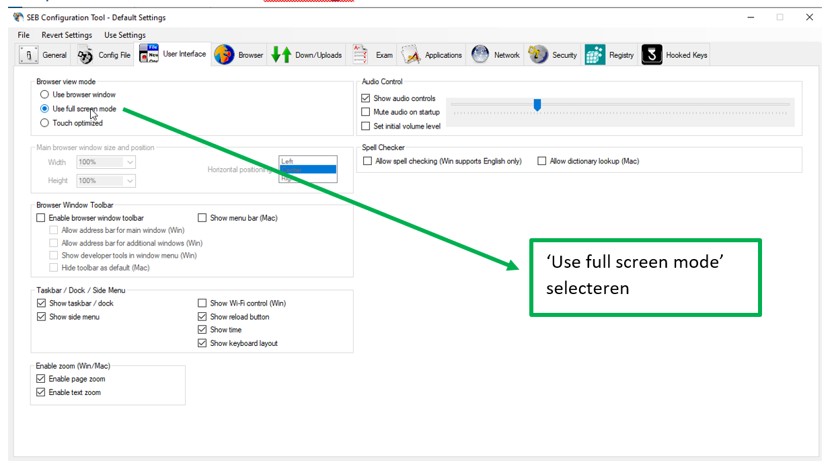Click the Security keys icon
The height and width of the screenshot is (469, 834).
(x=538, y=55)
